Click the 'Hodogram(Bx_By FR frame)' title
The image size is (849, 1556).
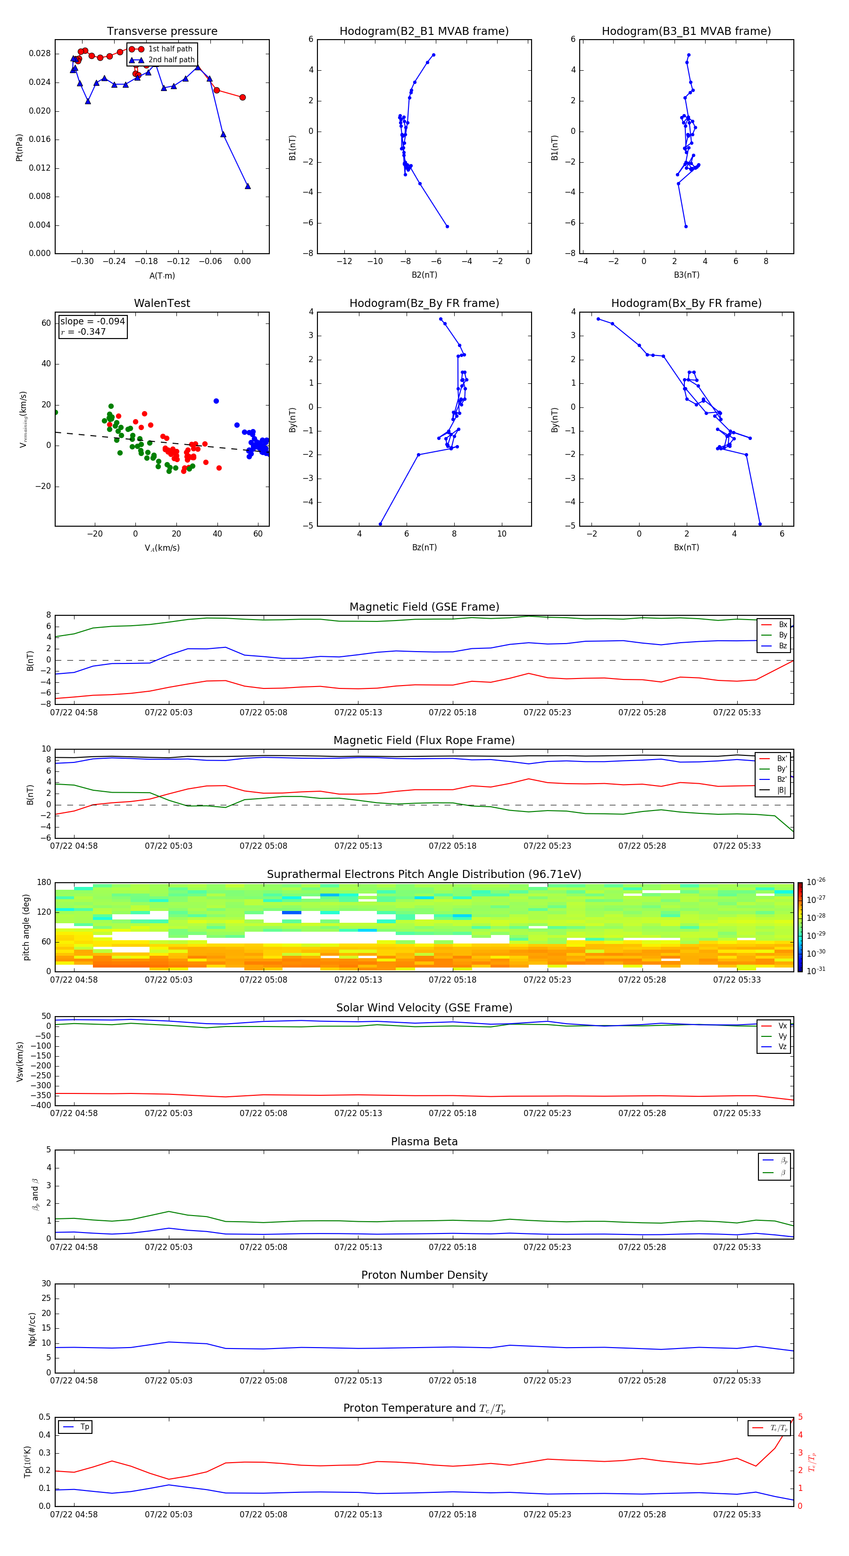pos(686,303)
